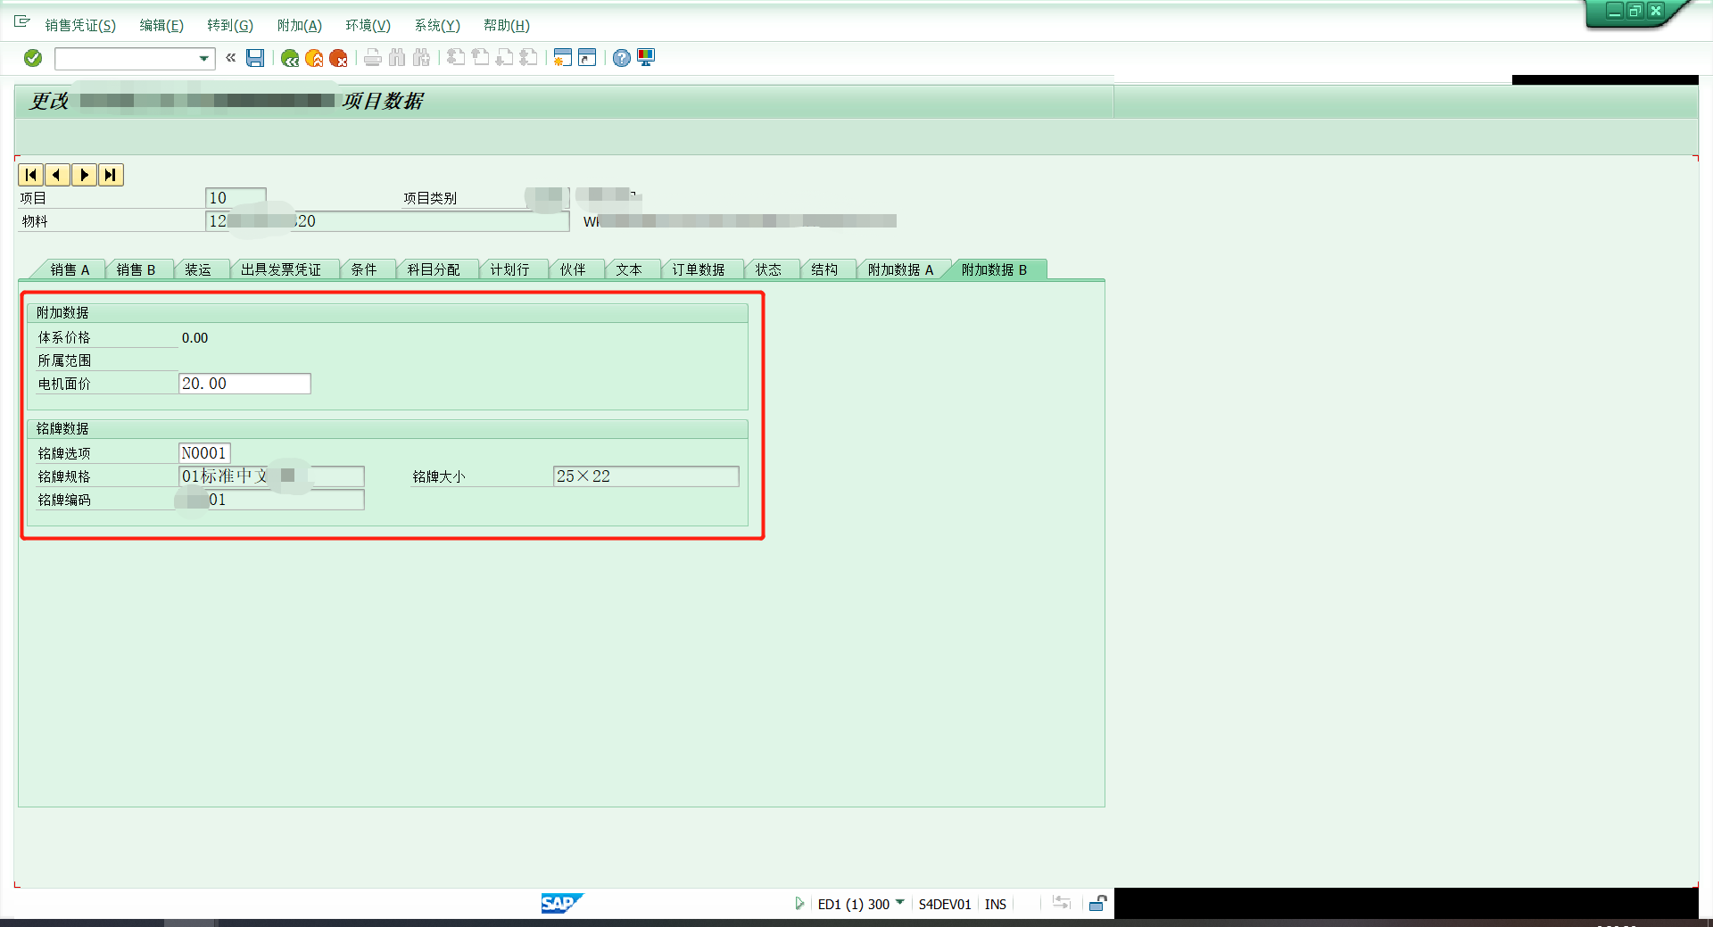Open the 系统(Y) menu
The height and width of the screenshot is (927, 1713).
tap(437, 25)
